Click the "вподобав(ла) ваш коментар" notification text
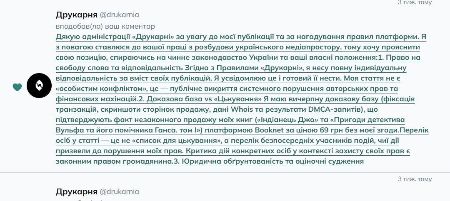Screen dimensions: 450x201 point(105,26)
